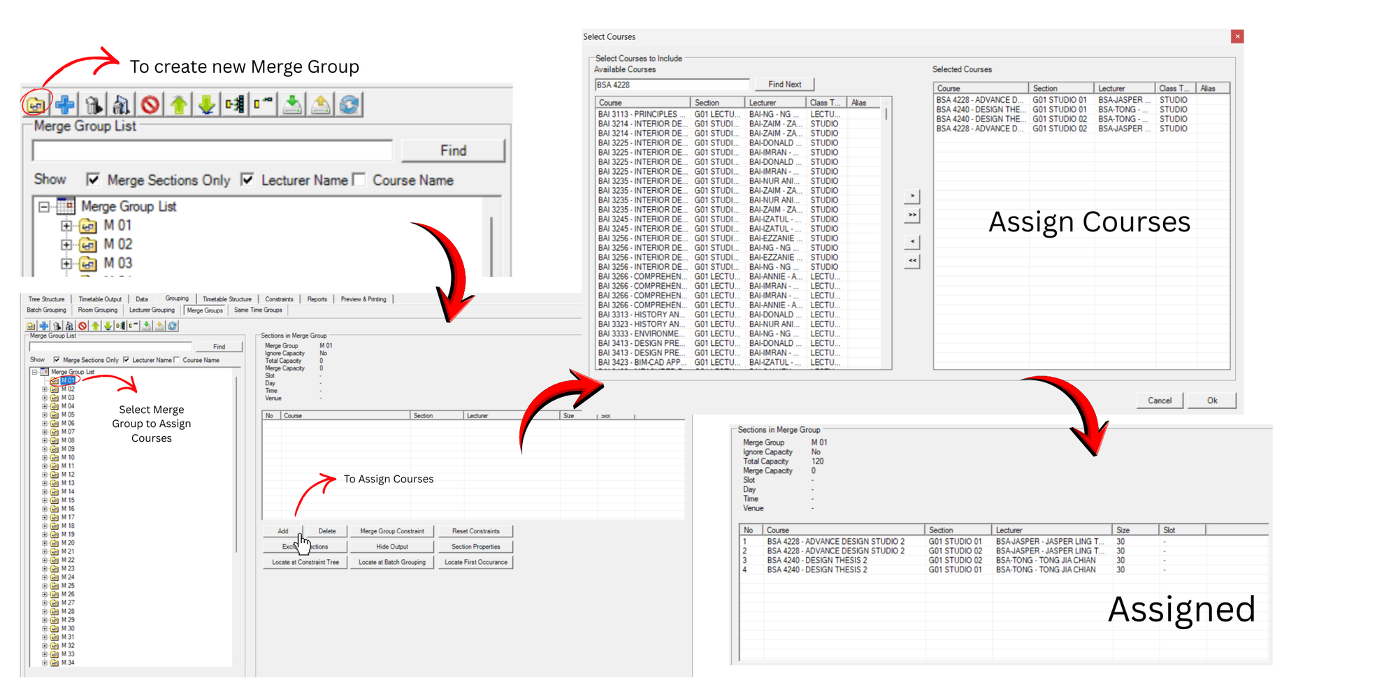Click the enlarged Merge Group List search field
The width and height of the screenshot is (1398, 699).
(212, 150)
